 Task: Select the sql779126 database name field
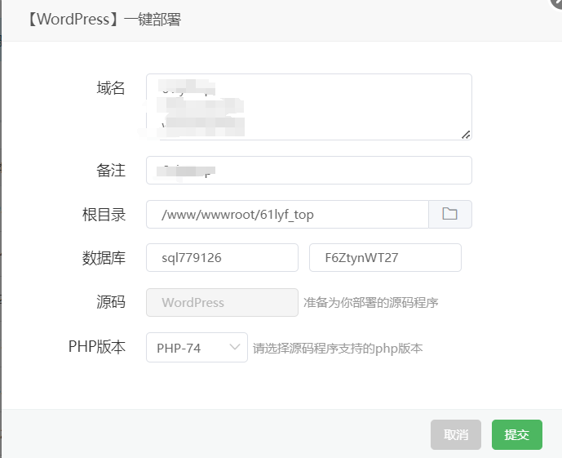[x=222, y=257]
